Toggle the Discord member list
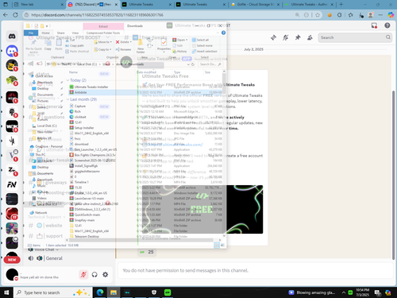Screen dimensions: 397x298 (x=310, y=37)
